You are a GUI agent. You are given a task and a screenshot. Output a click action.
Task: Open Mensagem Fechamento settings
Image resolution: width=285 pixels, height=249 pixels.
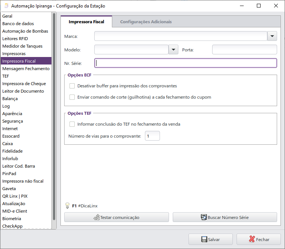coord(26,69)
